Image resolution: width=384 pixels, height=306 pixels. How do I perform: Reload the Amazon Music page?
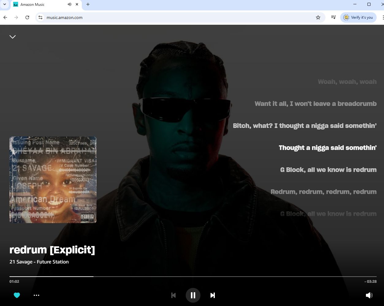click(27, 17)
